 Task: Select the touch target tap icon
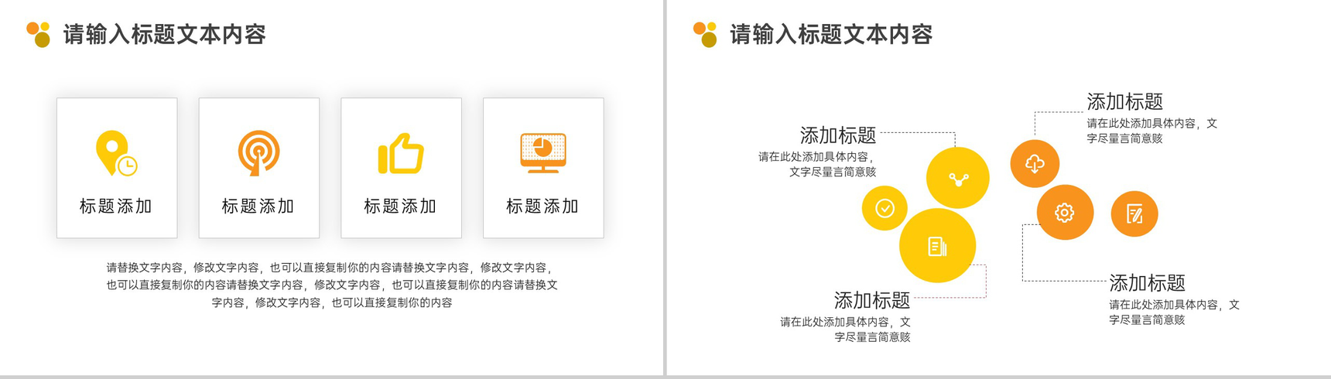coord(258,152)
